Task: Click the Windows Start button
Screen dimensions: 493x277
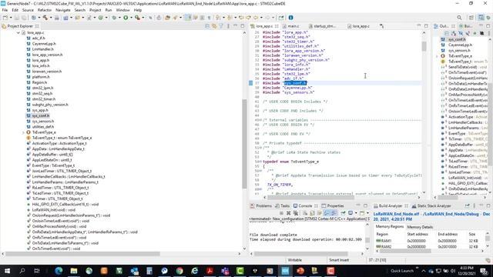Action: (7, 271)
